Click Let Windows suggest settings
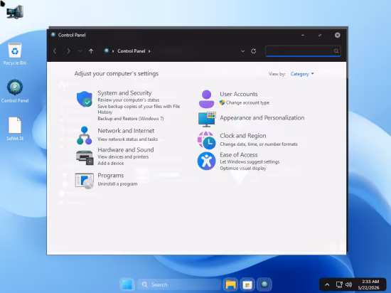This screenshot has height=293, width=391. coord(250,162)
